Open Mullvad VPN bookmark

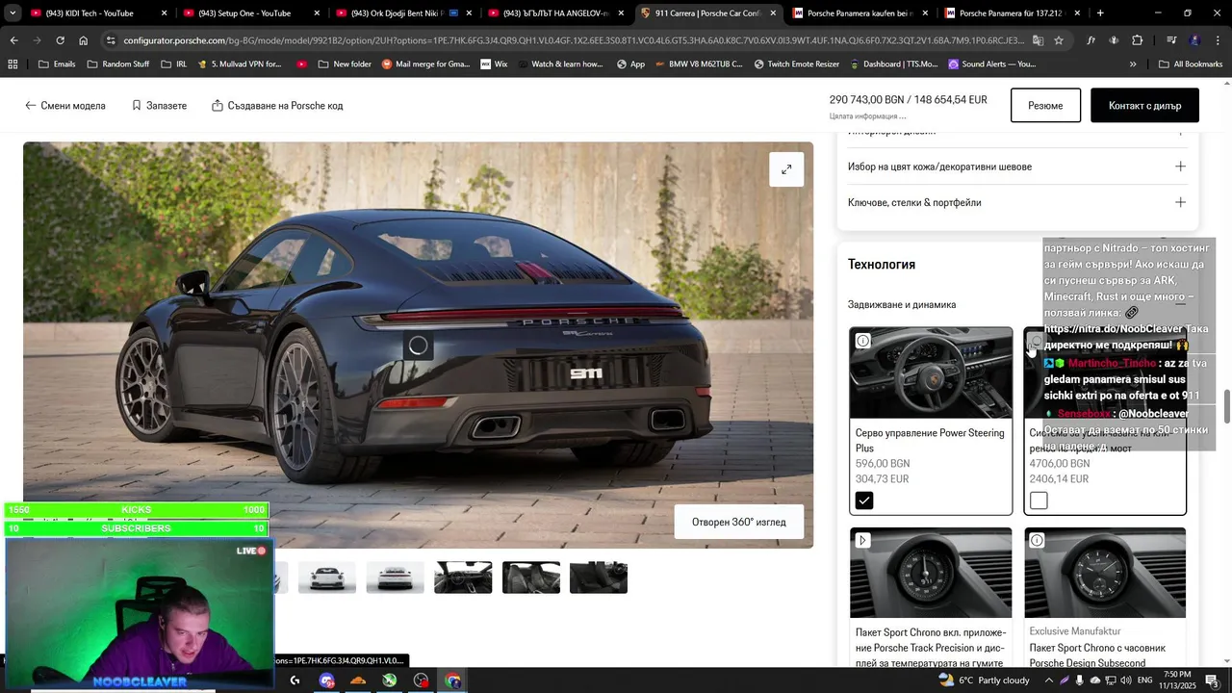(239, 64)
